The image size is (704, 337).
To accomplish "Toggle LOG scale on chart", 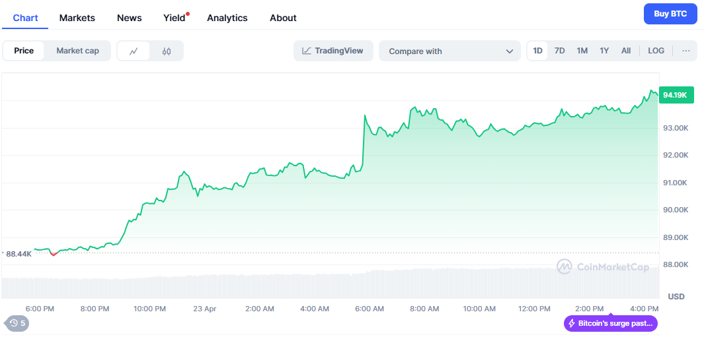I will tap(656, 51).
